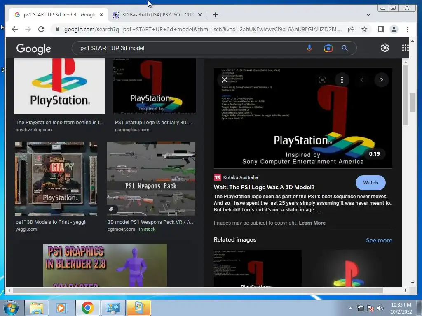
Task: Go back to the previous page
Action: coord(15,29)
